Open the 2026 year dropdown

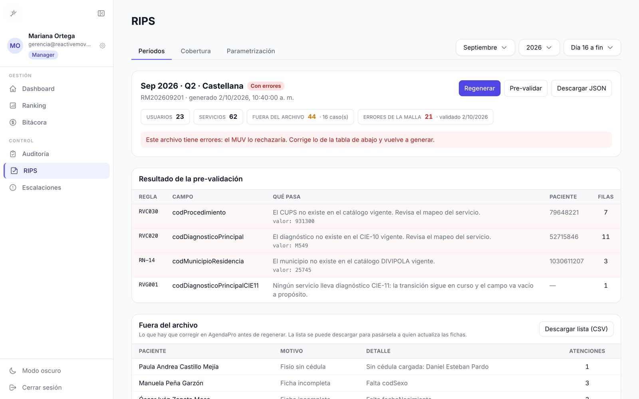(x=539, y=47)
